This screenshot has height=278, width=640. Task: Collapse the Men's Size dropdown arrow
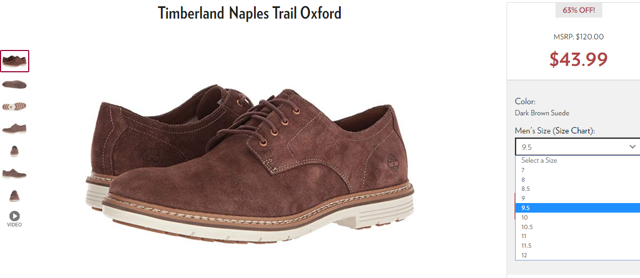coord(633,146)
